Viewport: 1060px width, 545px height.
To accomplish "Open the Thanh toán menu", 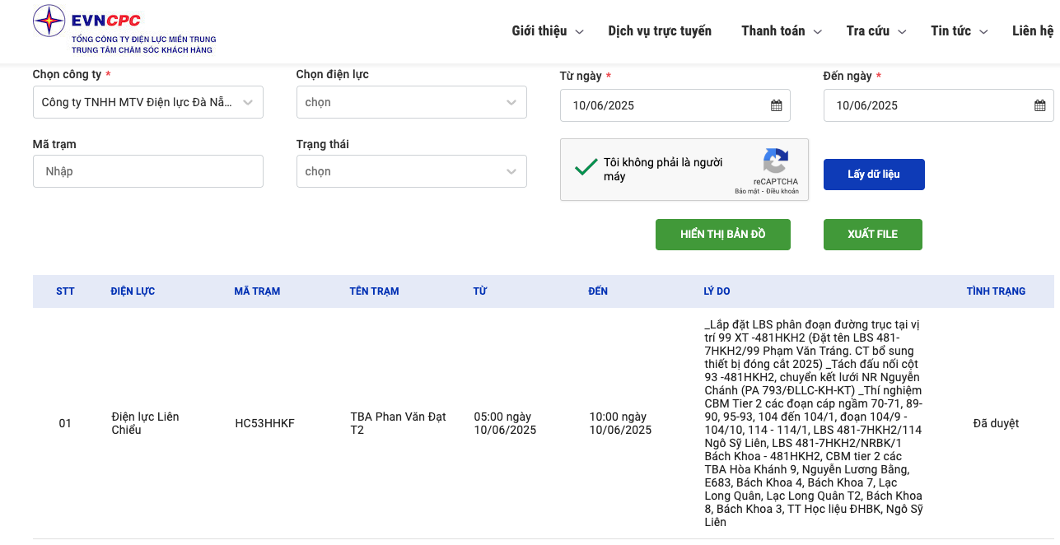I will (781, 31).
